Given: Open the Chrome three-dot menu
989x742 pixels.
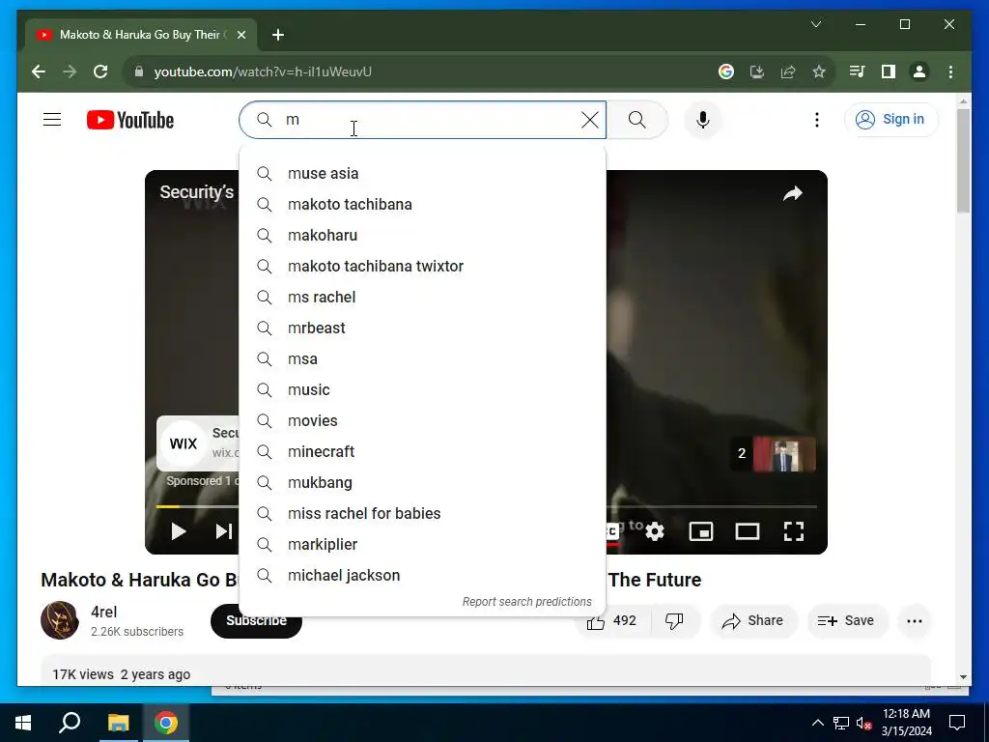Looking at the screenshot, I should point(950,71).
